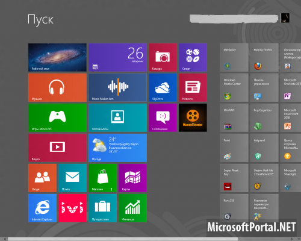This screenshot has height=241, width=301.
Task: Open the Карты maps tile
Action: 132,178
